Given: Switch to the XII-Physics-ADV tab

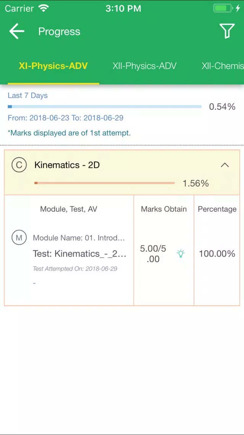Looking at the screenshot, I should tap(144, 66).
